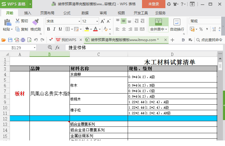
Task: Open the WPS 表格 application menu
Action: point(16,4)
